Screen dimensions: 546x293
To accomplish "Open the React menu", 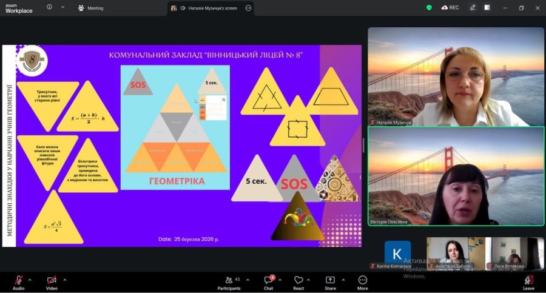I will pyautogui.click(x=298, y=283).
